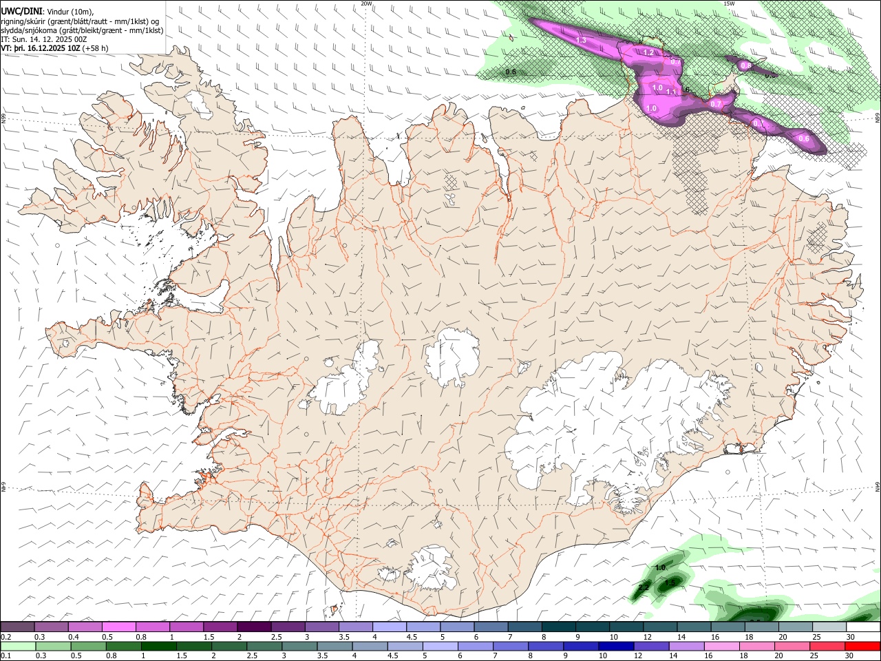The image size is (881, 661).
Task: Click the '1.0' value in the southern green rain cell
Action: click(x=660, y=567)
